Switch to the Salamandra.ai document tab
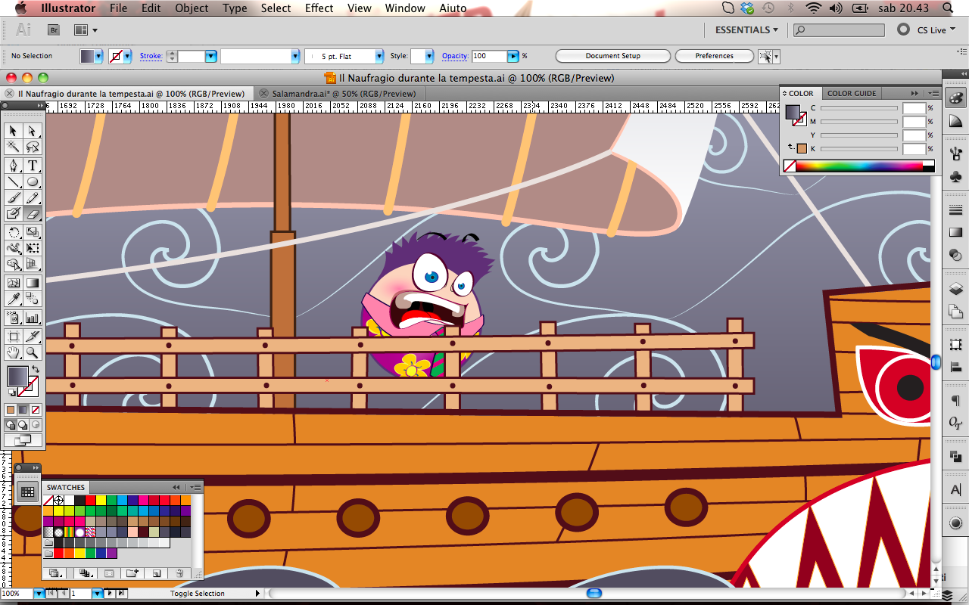Image resolution: width=969 pixels, height=605 pixels. (x=344, y=94)
